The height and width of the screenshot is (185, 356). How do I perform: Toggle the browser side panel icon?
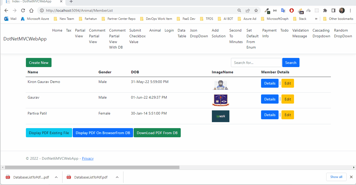click(334, 10)
